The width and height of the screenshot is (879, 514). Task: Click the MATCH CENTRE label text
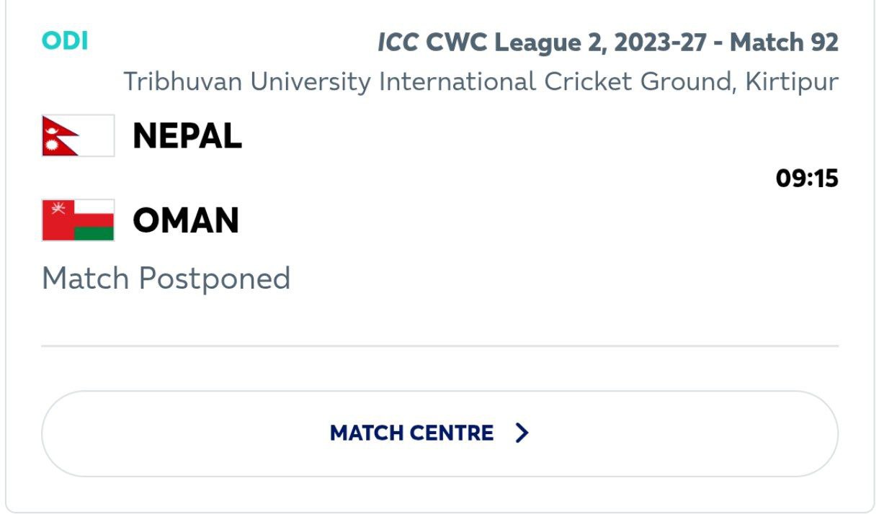(x=411, y=433)
